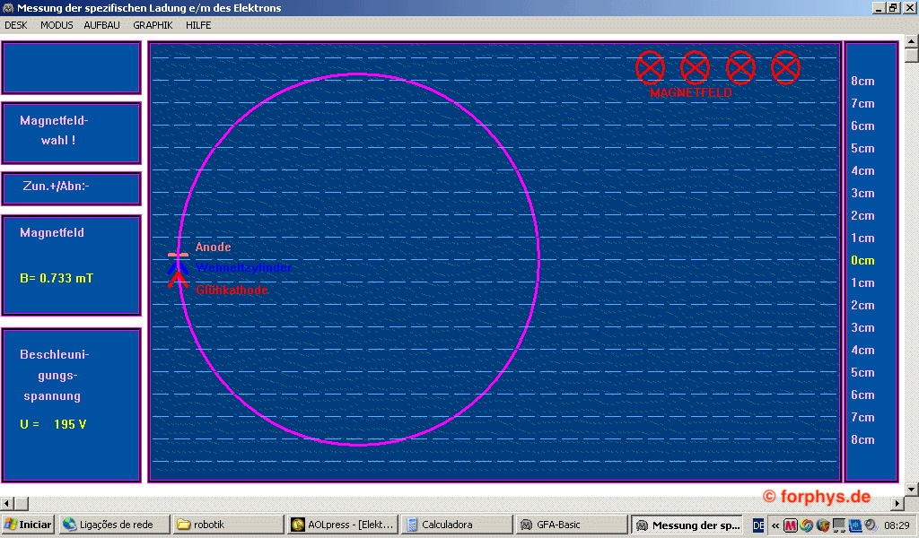919x538 pixels.
Task: Open AOLpress window from taskbar
Action: click(x=342, y=525)
